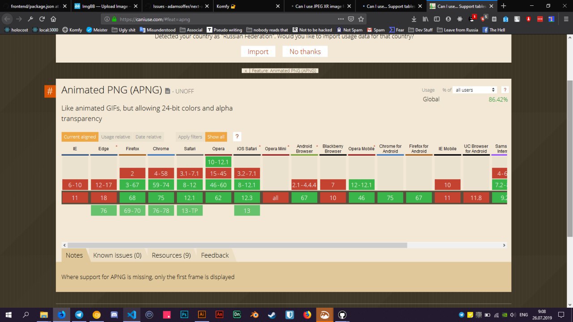573x322 pixels.
Task: Open the Leave from Russia bookmark folder
Action: (458, 30)
